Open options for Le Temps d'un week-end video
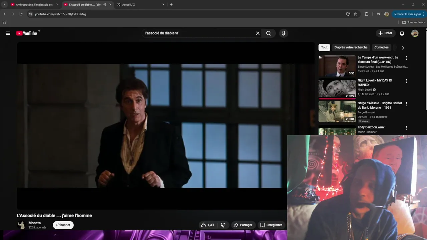 (406, 58)
